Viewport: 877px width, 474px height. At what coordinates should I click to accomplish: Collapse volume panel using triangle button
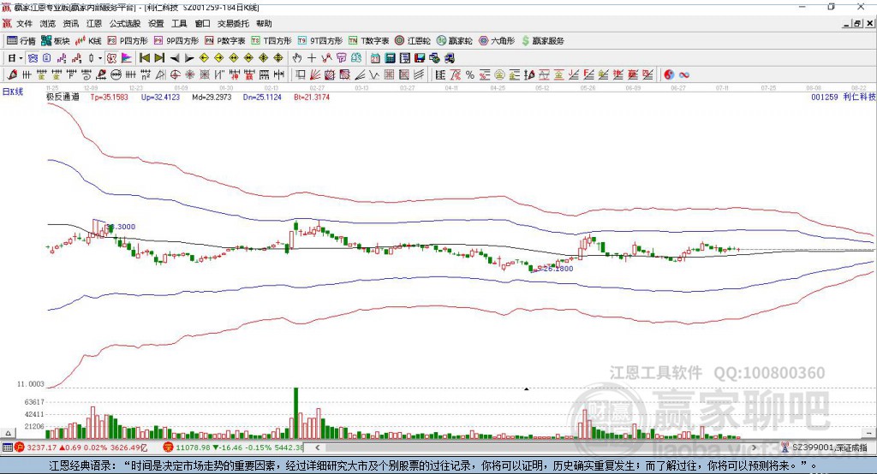click(x=8, y=433)
